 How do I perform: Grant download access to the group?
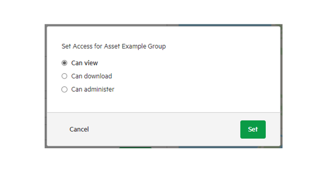coord(64,76)
